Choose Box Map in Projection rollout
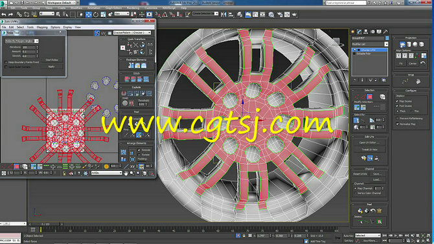Image resolution: width=434 pixels, height=244 pixels. (x=421, y=45)
